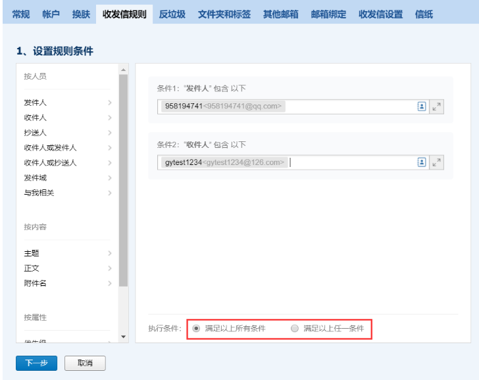Screen dimensions: 479x380
Task: Expand the 发件人 condition input field
Action: pyautogui.click(x=438, y=107)
